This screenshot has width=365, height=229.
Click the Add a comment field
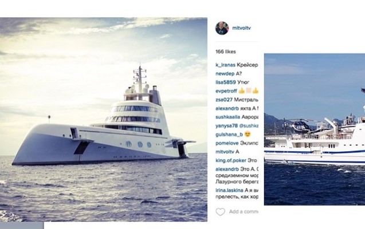[x=243, y=212]
